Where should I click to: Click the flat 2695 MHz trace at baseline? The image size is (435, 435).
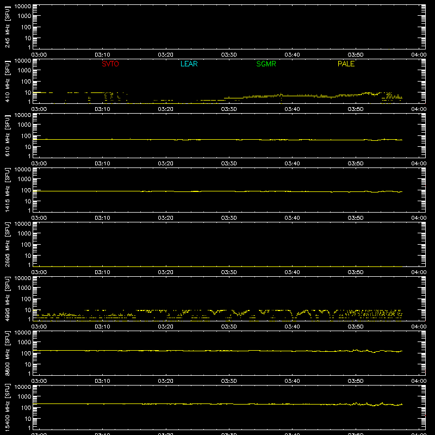click(x=218, y=266)
